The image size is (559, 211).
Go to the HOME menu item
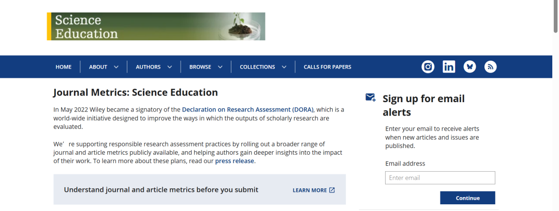tap(64, 67)
